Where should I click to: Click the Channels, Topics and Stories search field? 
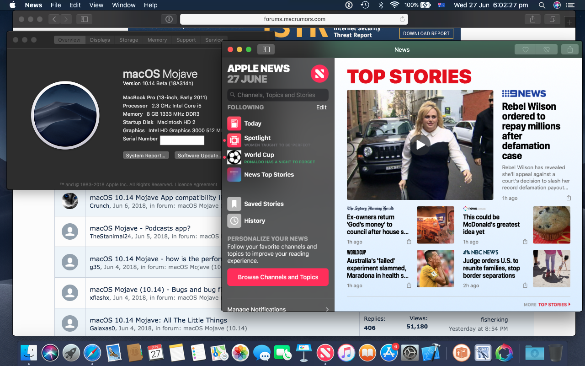(x=278, y=95)
